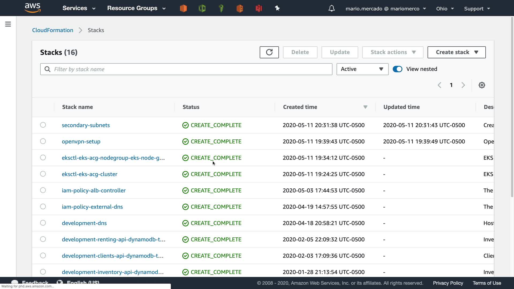This screenshot has width=514, height=289.
Task: Open the notifications bell
Action: (331, 9)
